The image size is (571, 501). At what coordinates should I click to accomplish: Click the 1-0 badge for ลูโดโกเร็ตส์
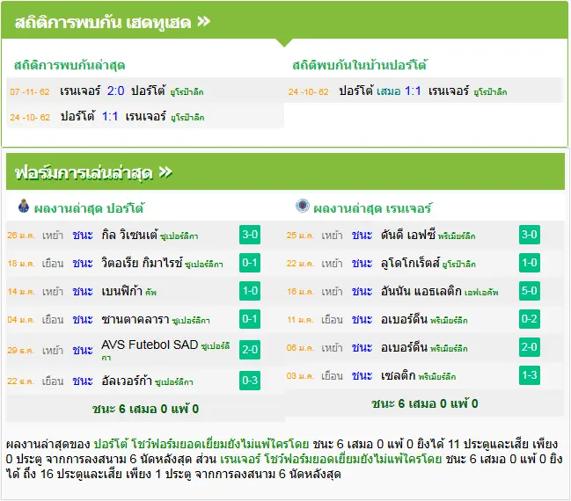pyautogui.click(x=530, y=263)
